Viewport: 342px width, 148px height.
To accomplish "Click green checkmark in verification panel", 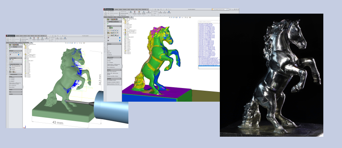I will [x=108, y=24].
